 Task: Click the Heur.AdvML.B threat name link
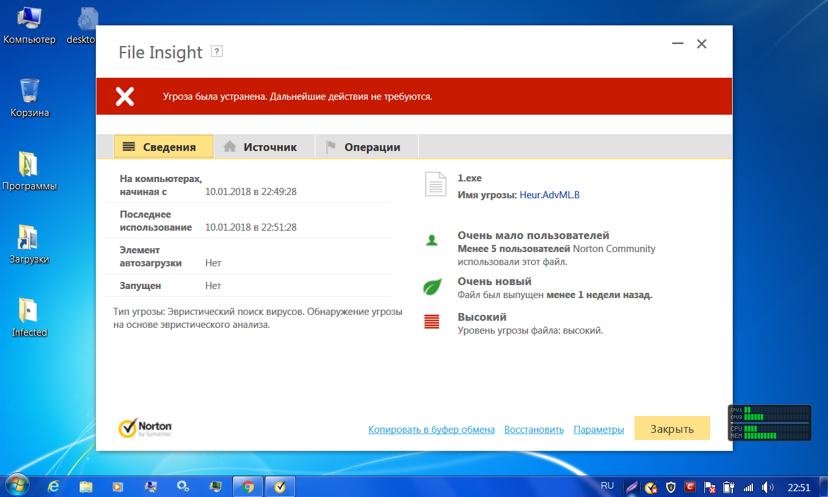point(550,194)
